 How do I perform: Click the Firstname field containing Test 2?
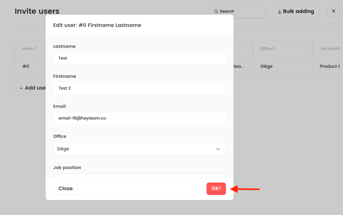pyautogui.click(x=139, y=88)
